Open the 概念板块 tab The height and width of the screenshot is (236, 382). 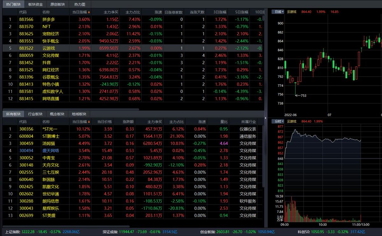point(57,114)
